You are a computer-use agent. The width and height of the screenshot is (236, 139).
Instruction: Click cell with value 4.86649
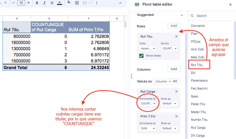point(89,49)
